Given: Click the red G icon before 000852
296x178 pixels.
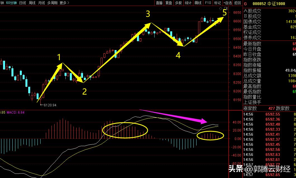Looking at the screenshot, I should 245,4.
